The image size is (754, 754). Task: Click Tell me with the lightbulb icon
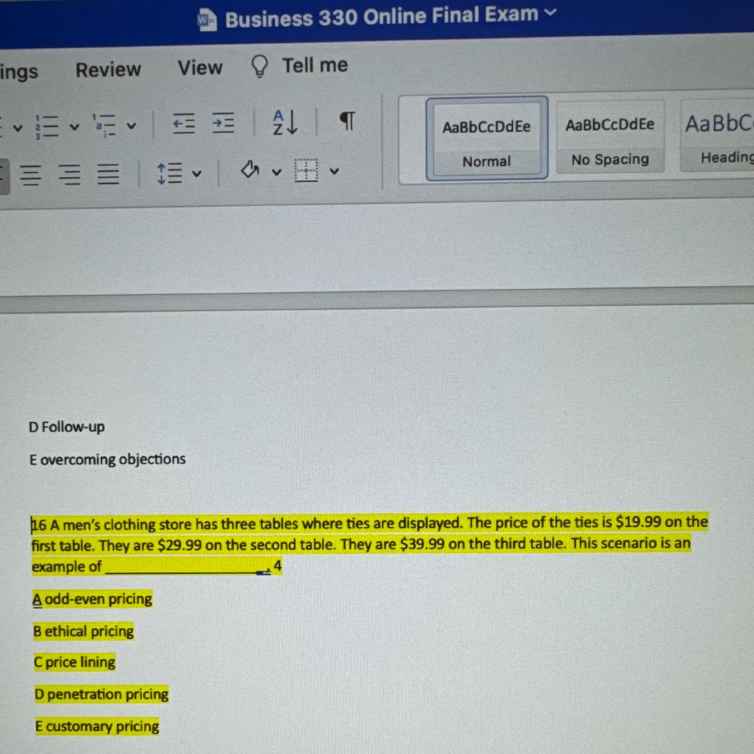click(300, 66)
